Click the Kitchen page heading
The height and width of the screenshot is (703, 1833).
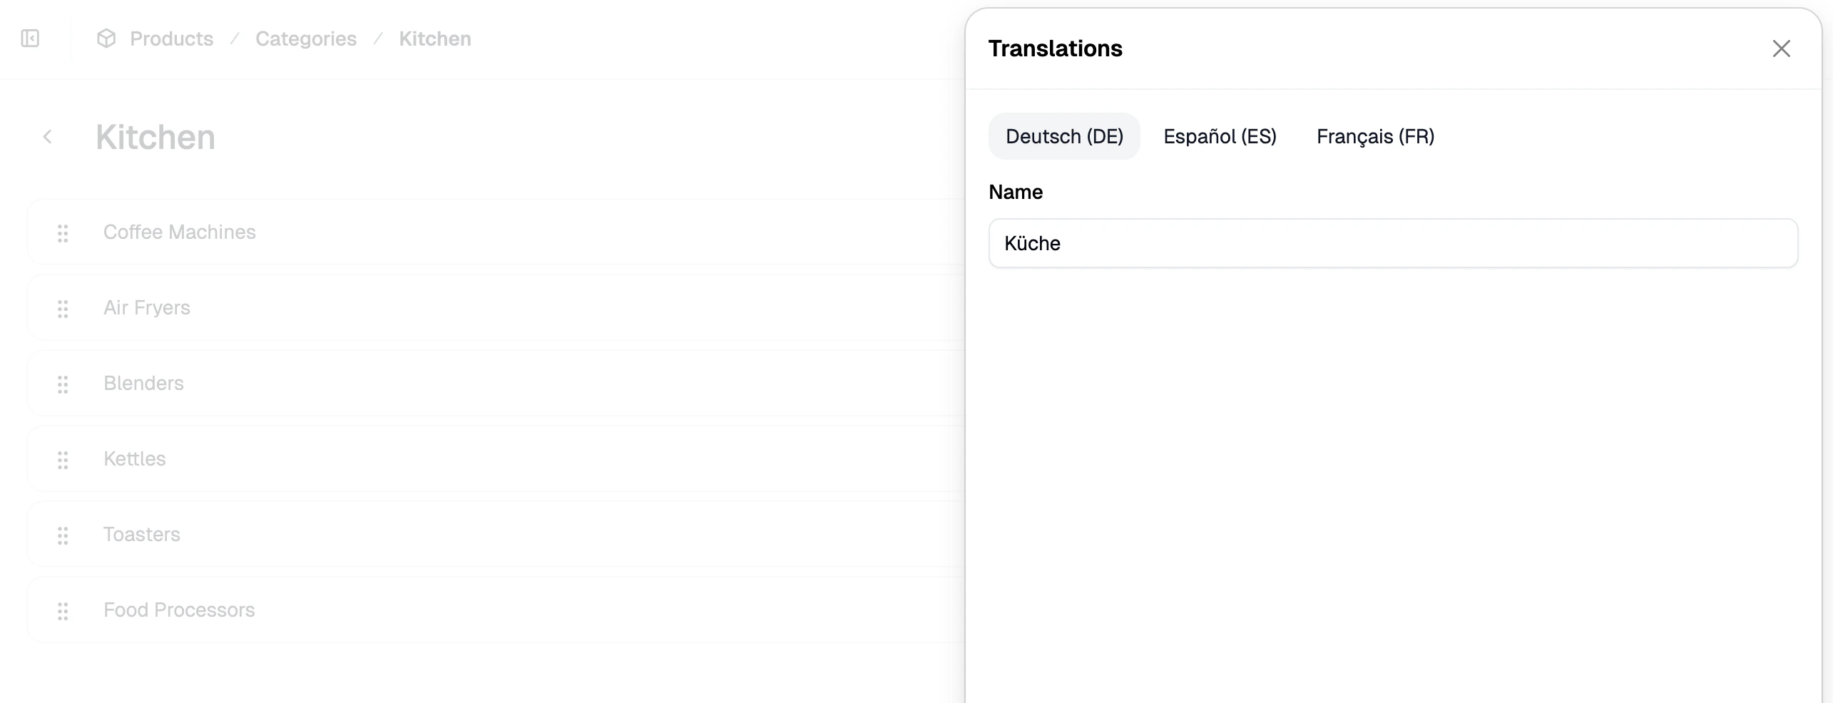point(155,137)
